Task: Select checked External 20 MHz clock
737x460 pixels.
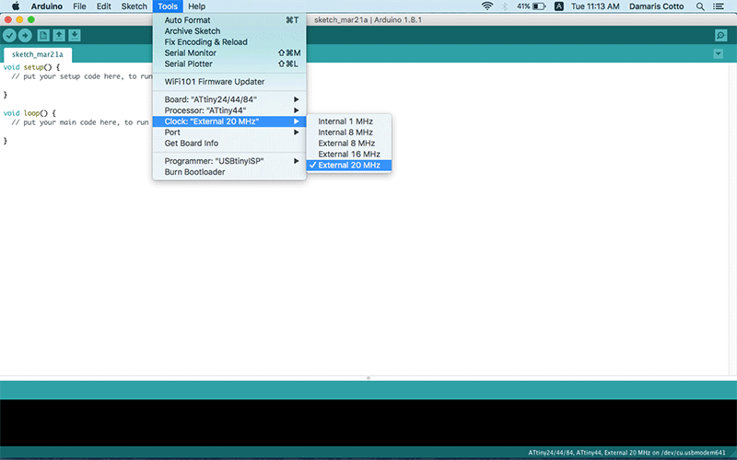Action: [x=349, y=166]
